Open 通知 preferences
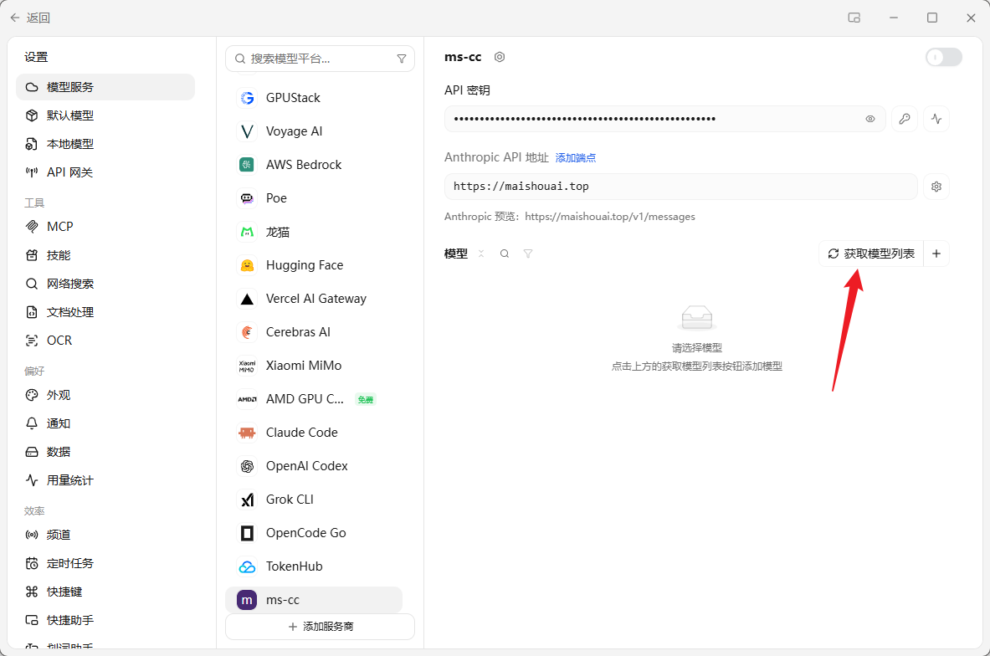The width and height of the screenshot is (990, 656). pos(105,423)
